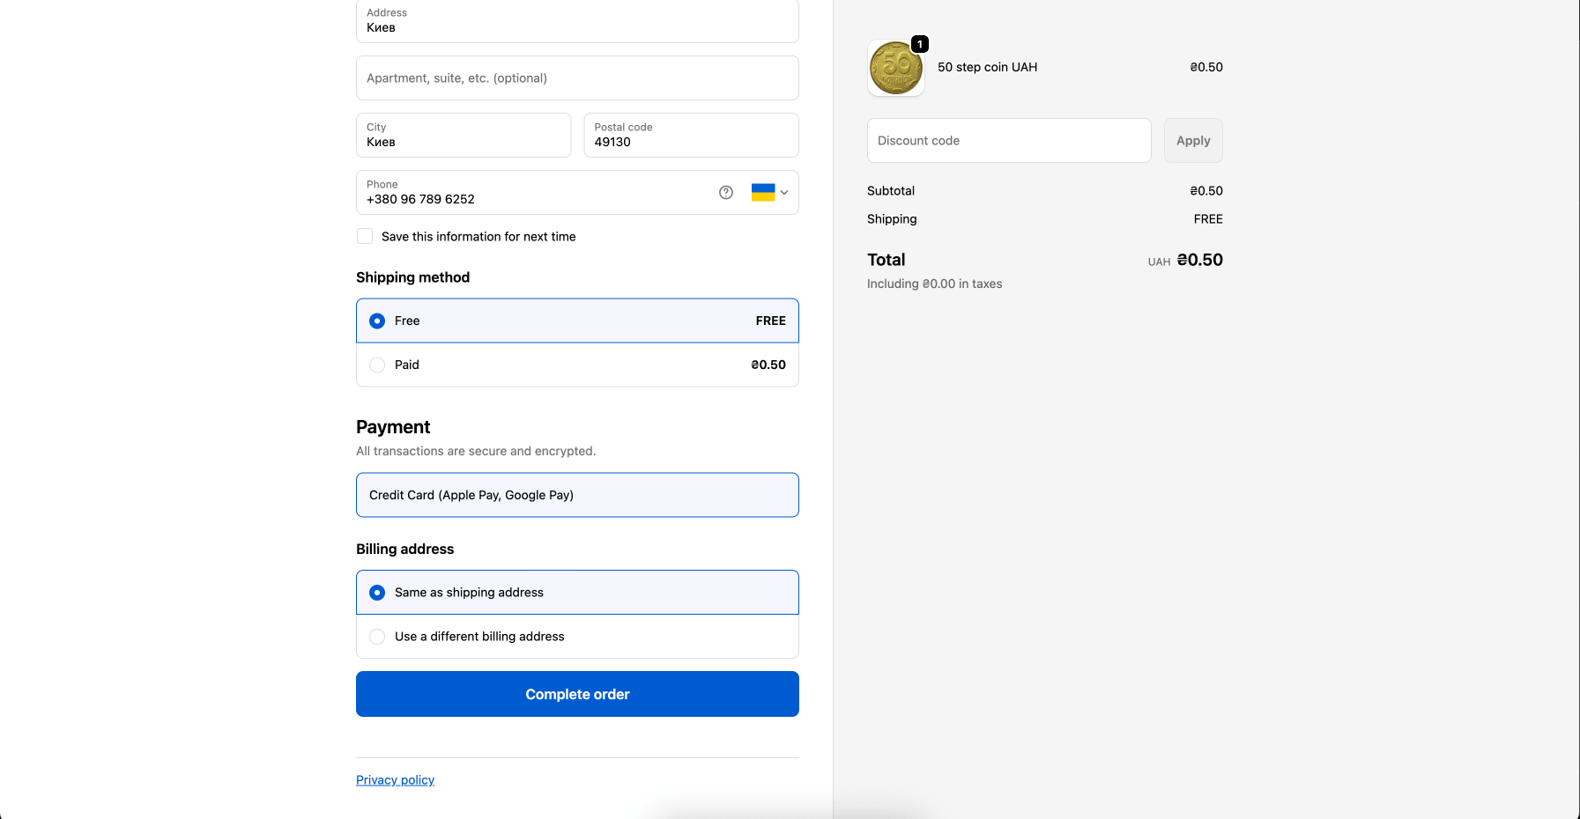
Task: Click the Address input field
Action: pos(577,21)
